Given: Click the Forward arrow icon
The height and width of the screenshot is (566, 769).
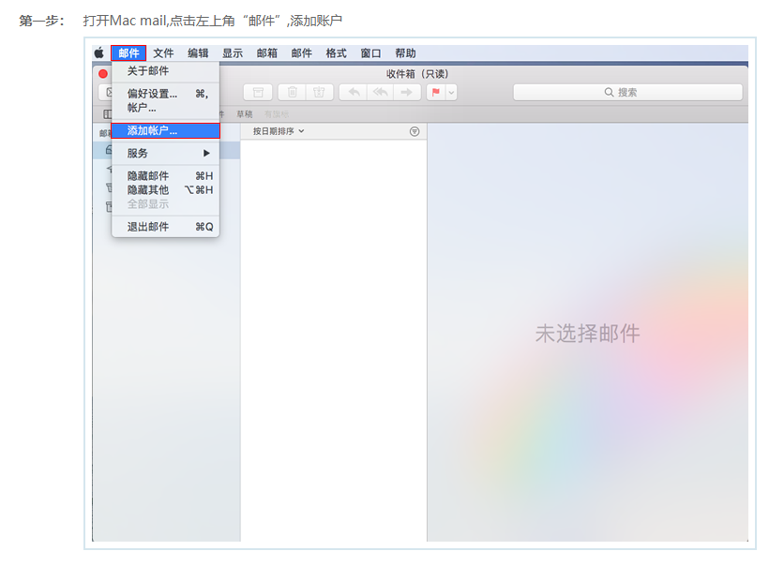Looking at the screenshot, I should click(407, 92).
